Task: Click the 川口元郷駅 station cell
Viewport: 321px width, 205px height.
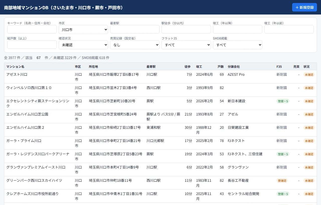Action: 155,141
